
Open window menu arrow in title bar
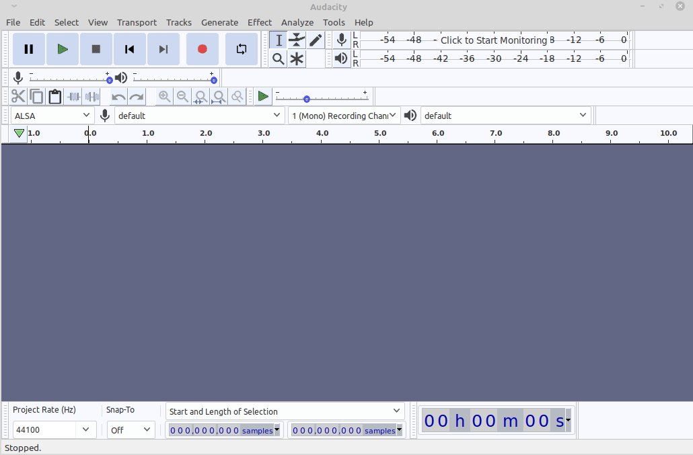point(13,7)
